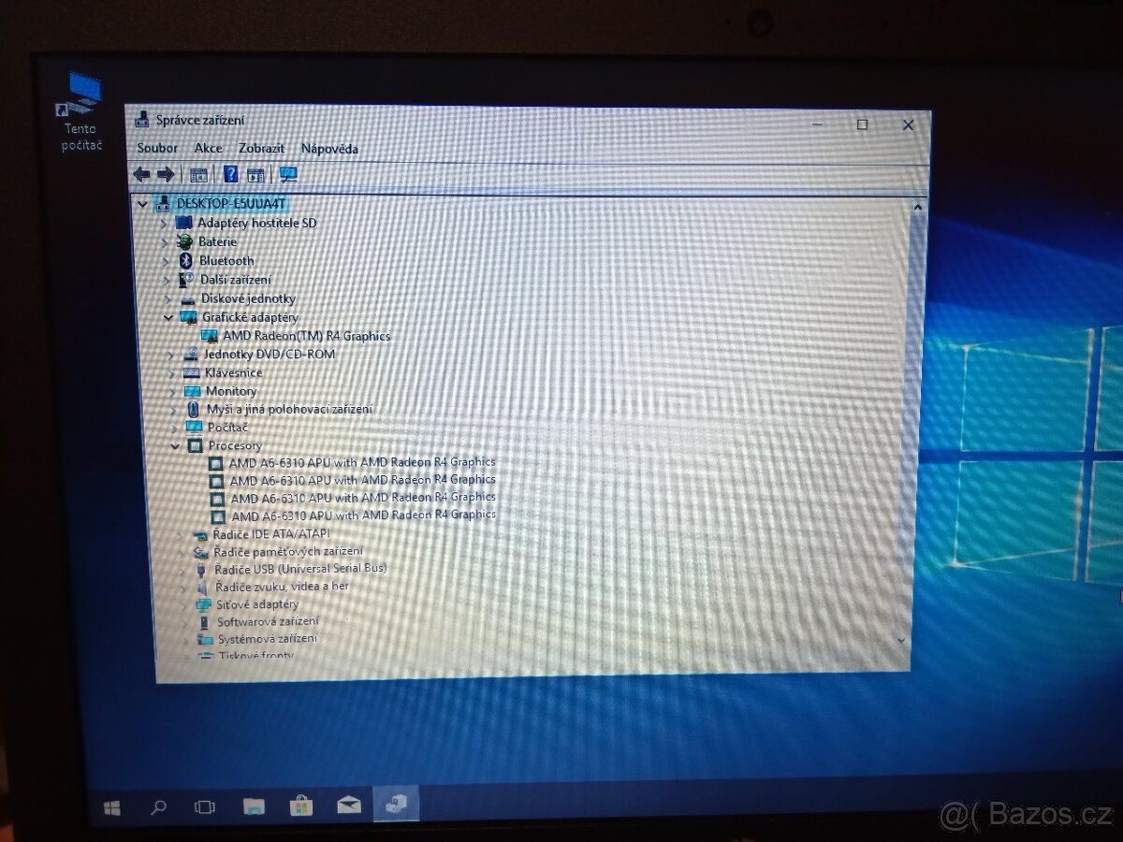This screenshot has height=842, width=1123.
Task: Select the Grafické adaptéry icon
Action: tap(189, 317)
